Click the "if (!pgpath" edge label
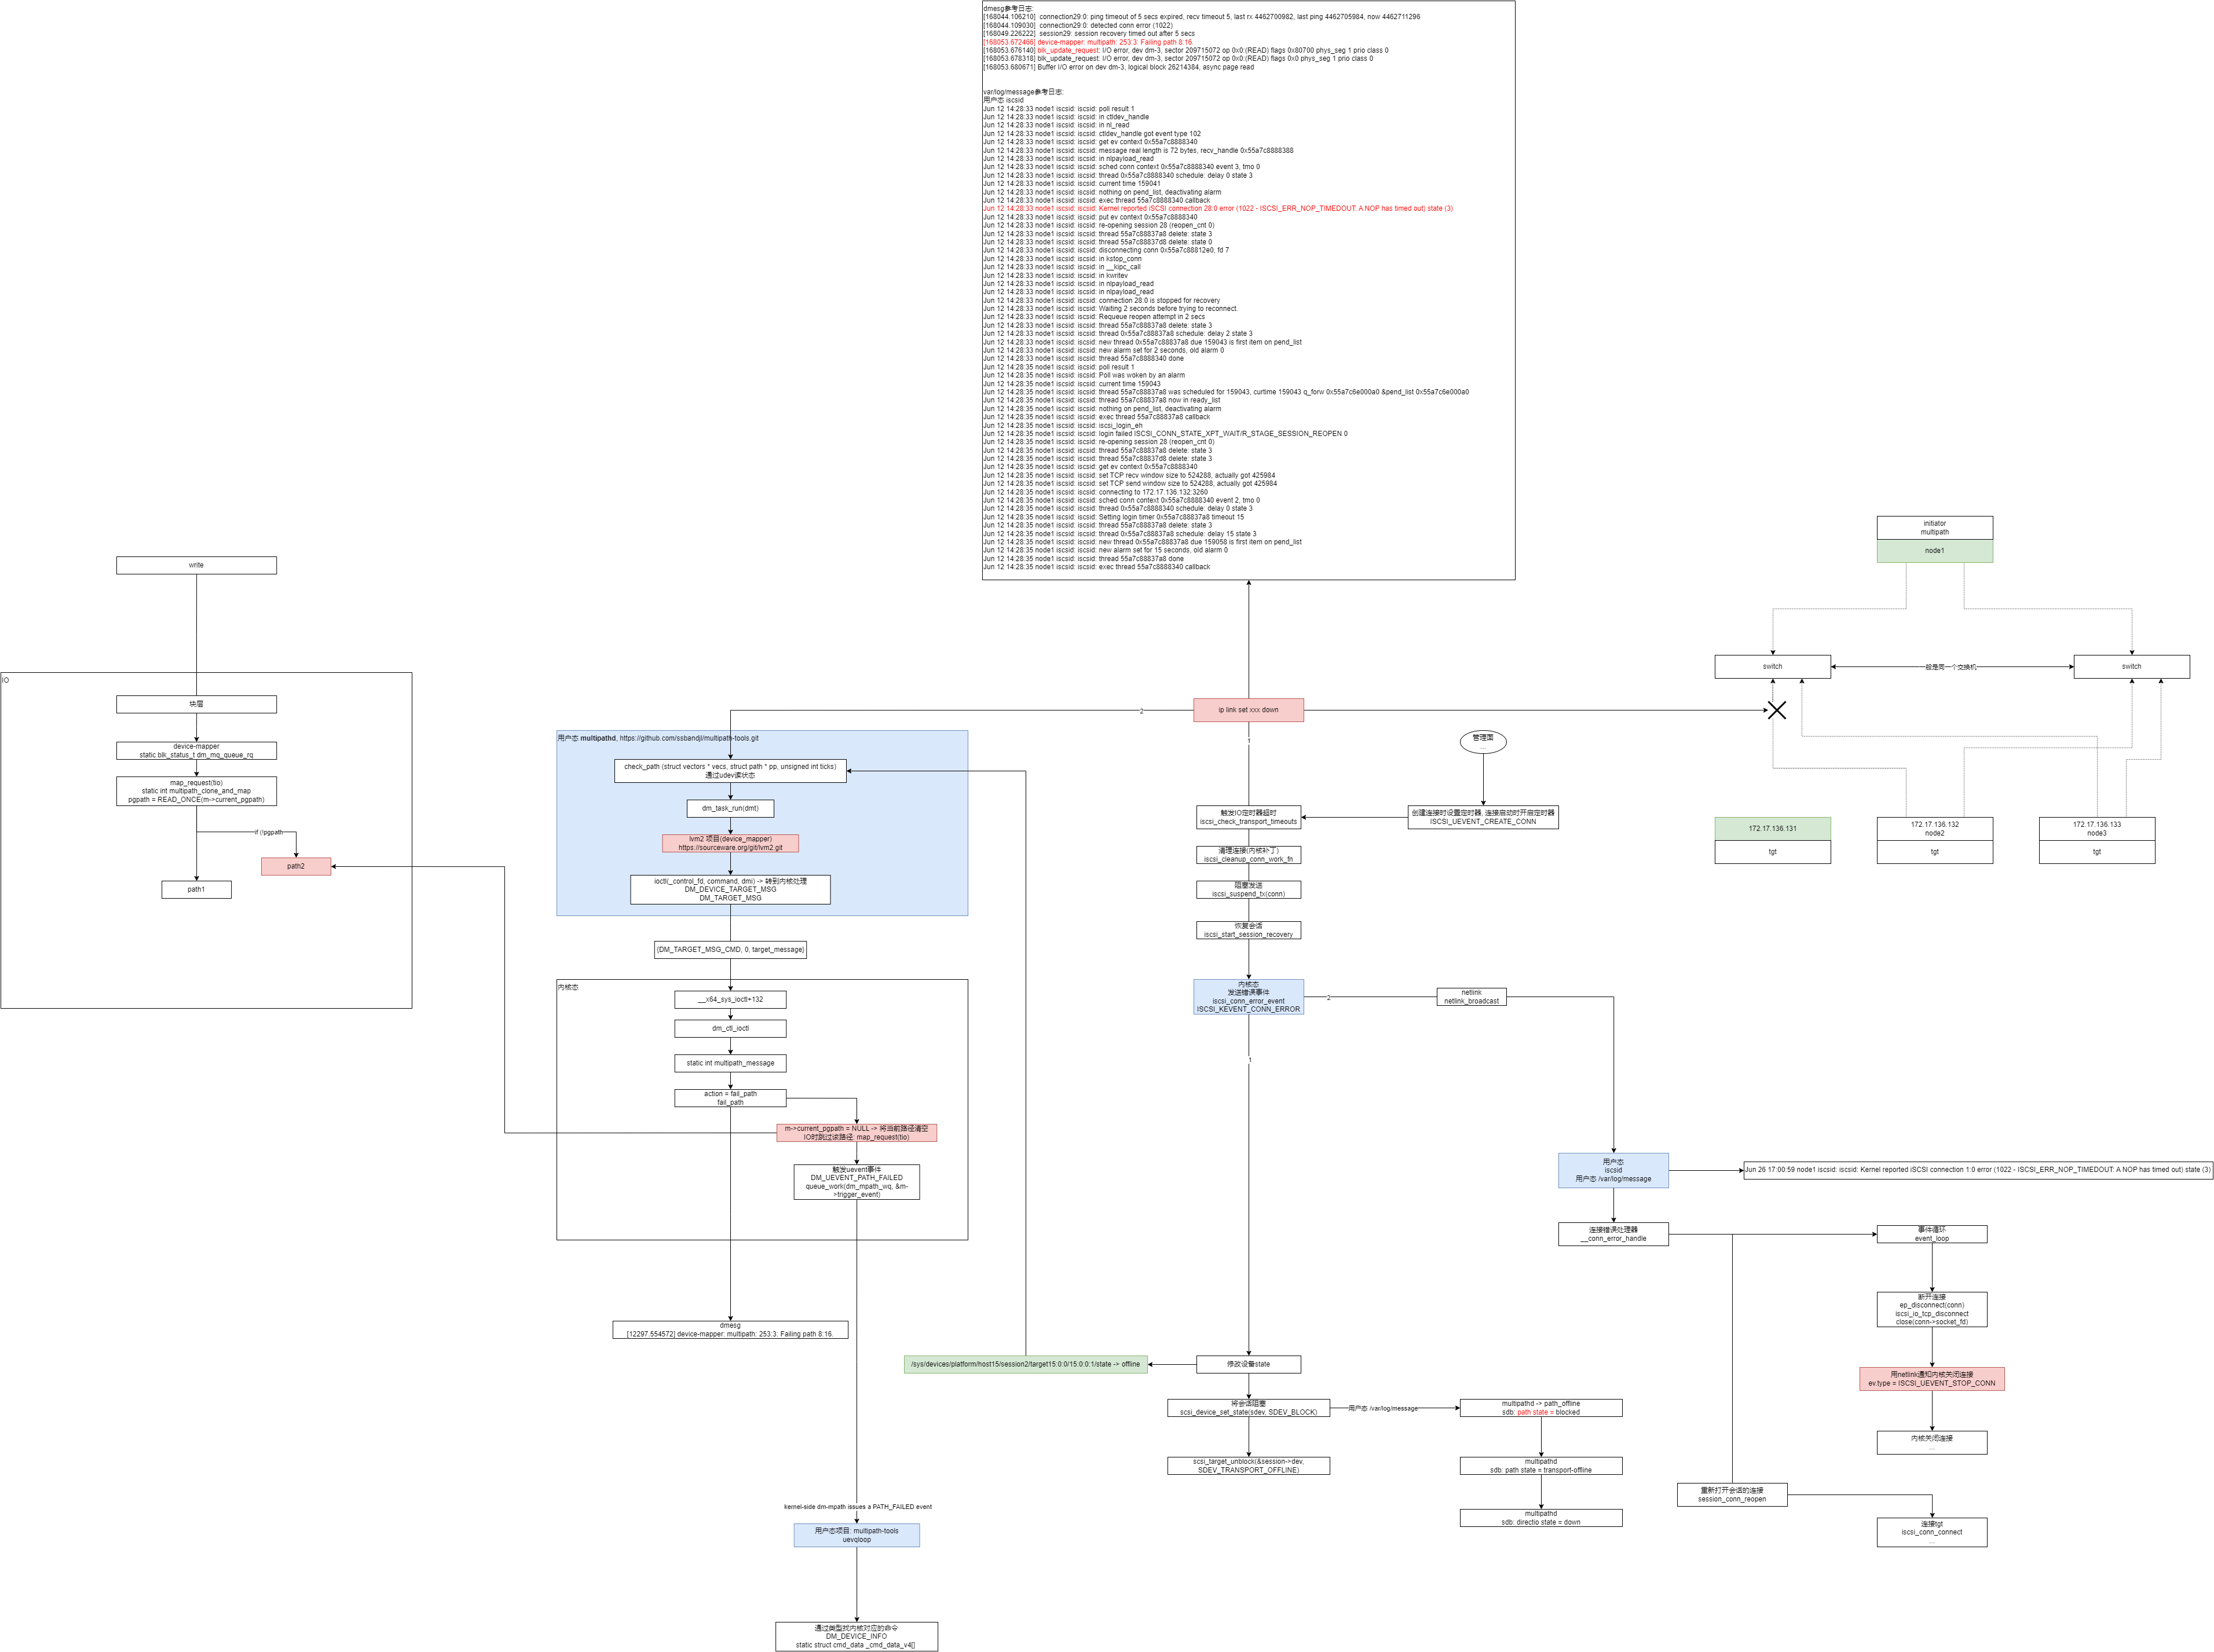This screenshot has height=1652, width=2214. click(x=268, y=832)
